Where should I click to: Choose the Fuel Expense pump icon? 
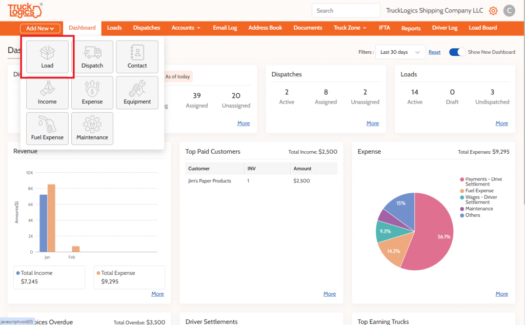pyautogui.click(x=47, y=129)
